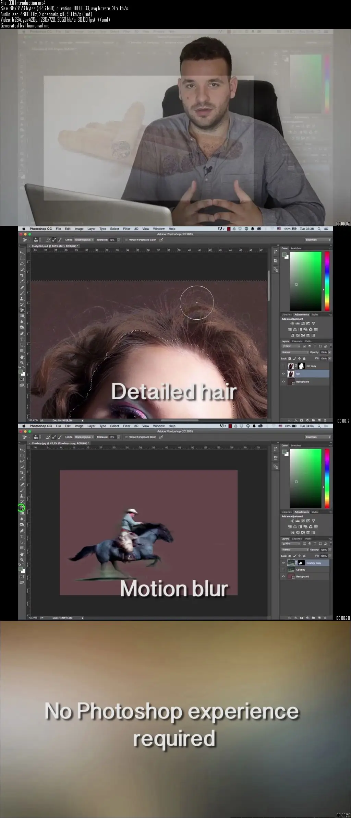The image size is (351, 818).
Task: Click the Cowboy copy layer thumbnail
Action: 291,563
